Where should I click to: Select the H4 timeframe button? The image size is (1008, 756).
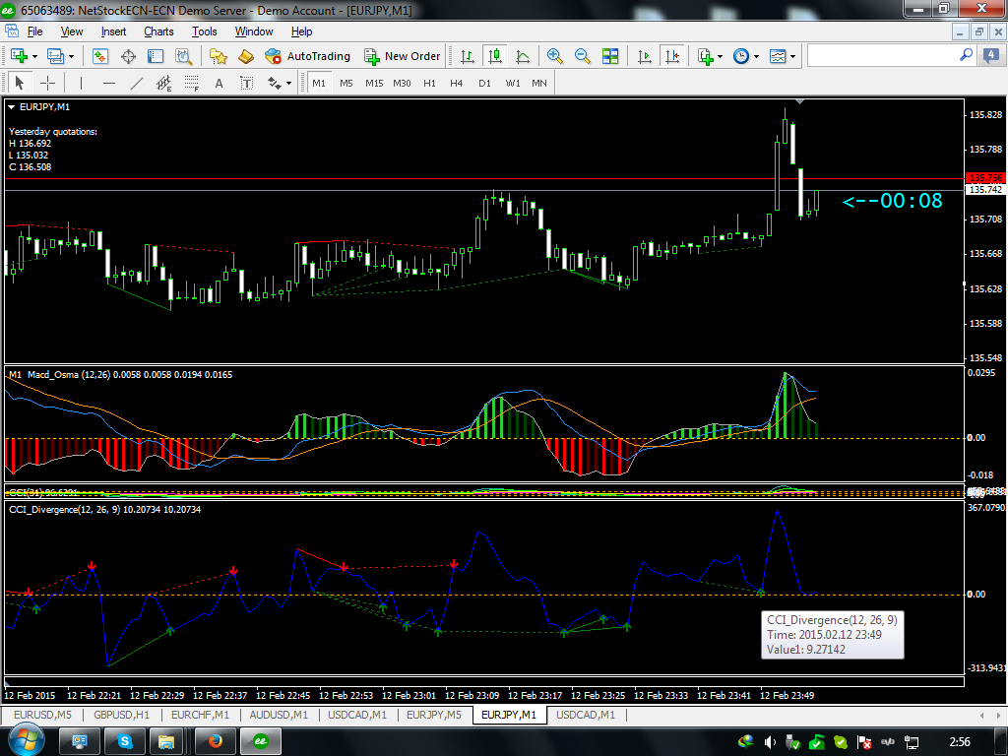coord(457,83)
